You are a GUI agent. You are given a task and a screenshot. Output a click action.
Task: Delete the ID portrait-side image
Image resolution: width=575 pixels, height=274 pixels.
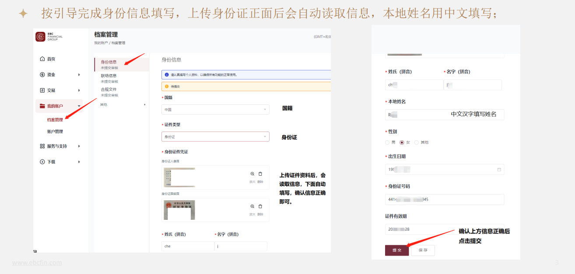click(x=260, y=174)
